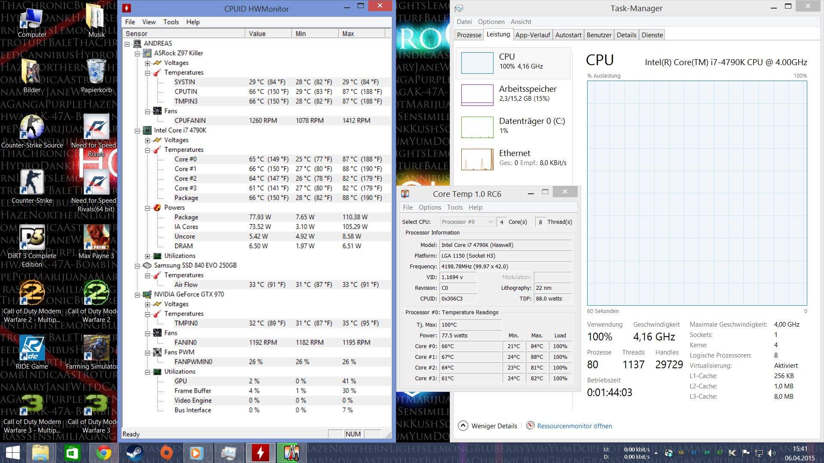Open Action Center flag tray icon
The image size is (824, 463).
tap(746, 452)
